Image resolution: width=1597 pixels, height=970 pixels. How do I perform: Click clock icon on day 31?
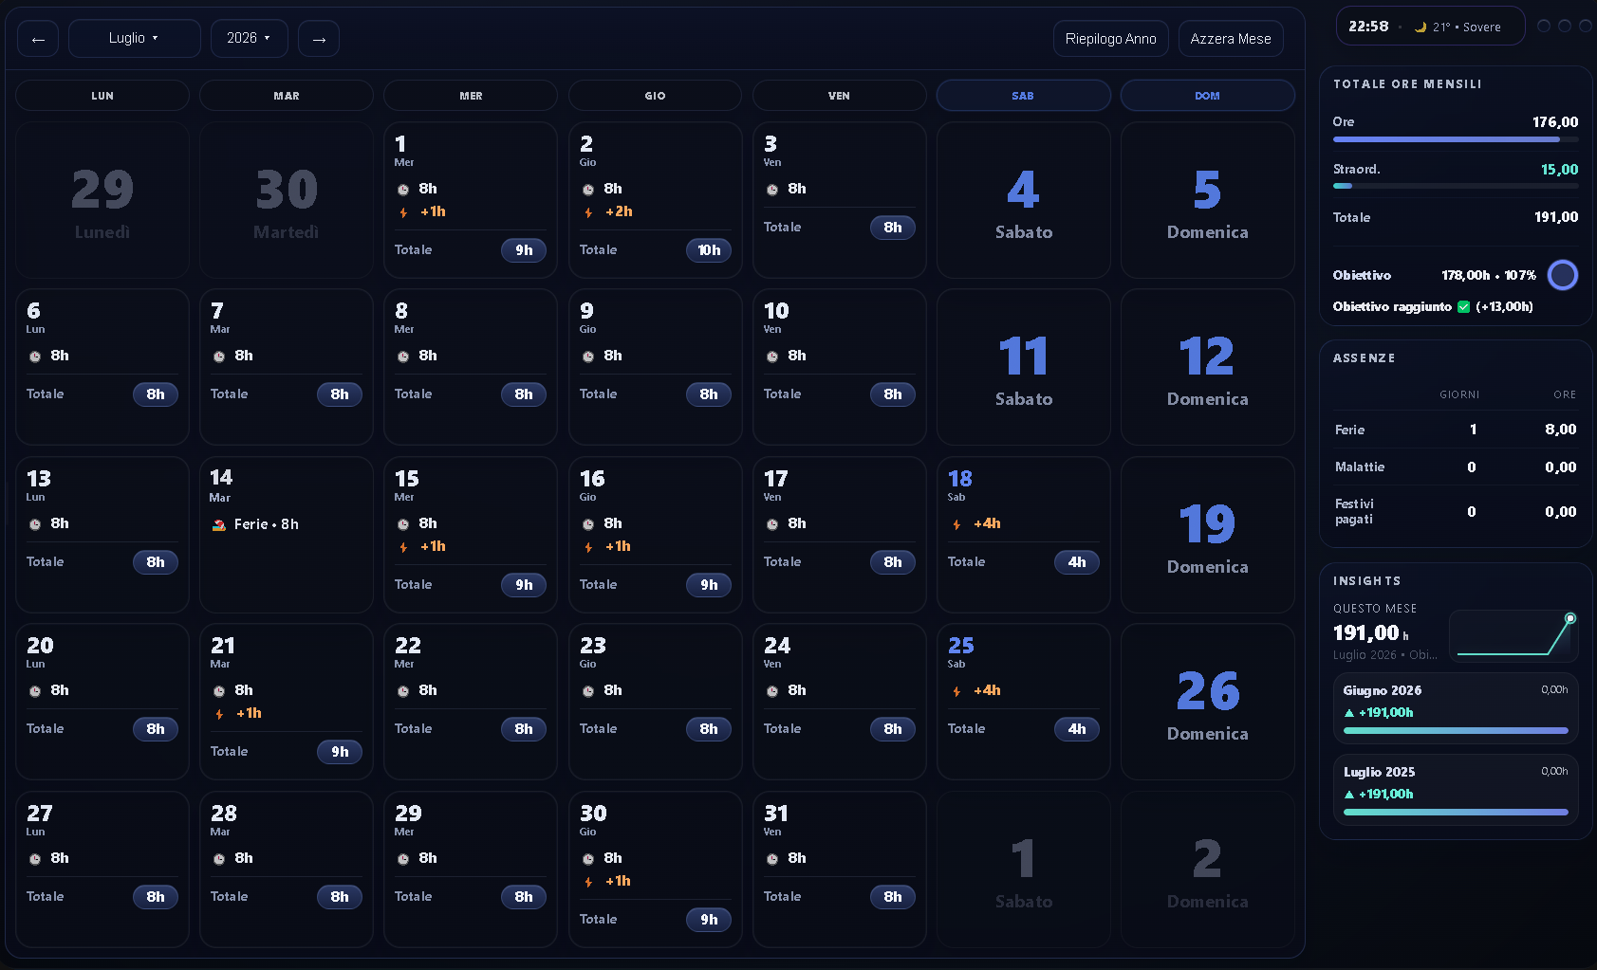tap(772, 859)
